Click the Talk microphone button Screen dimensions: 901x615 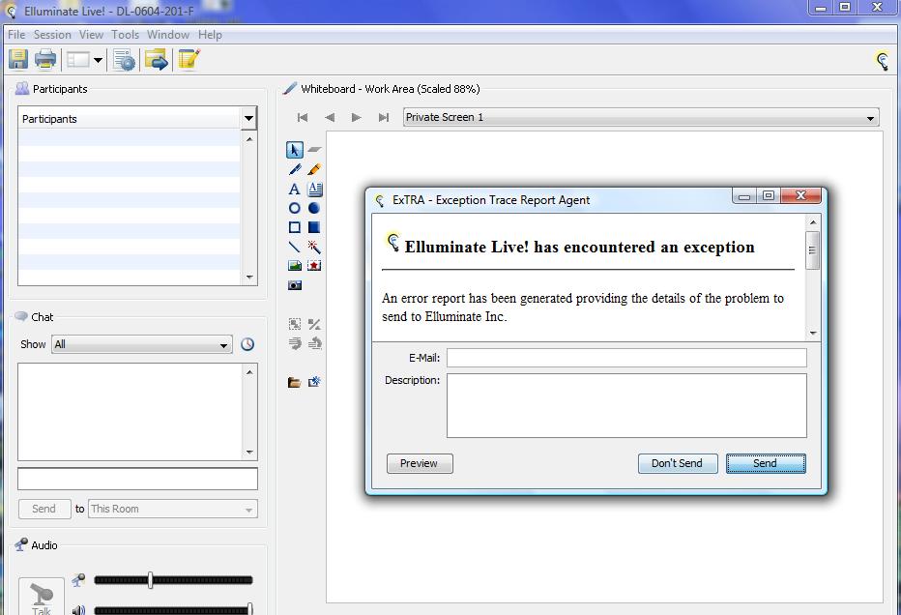[x=42, y=597]
